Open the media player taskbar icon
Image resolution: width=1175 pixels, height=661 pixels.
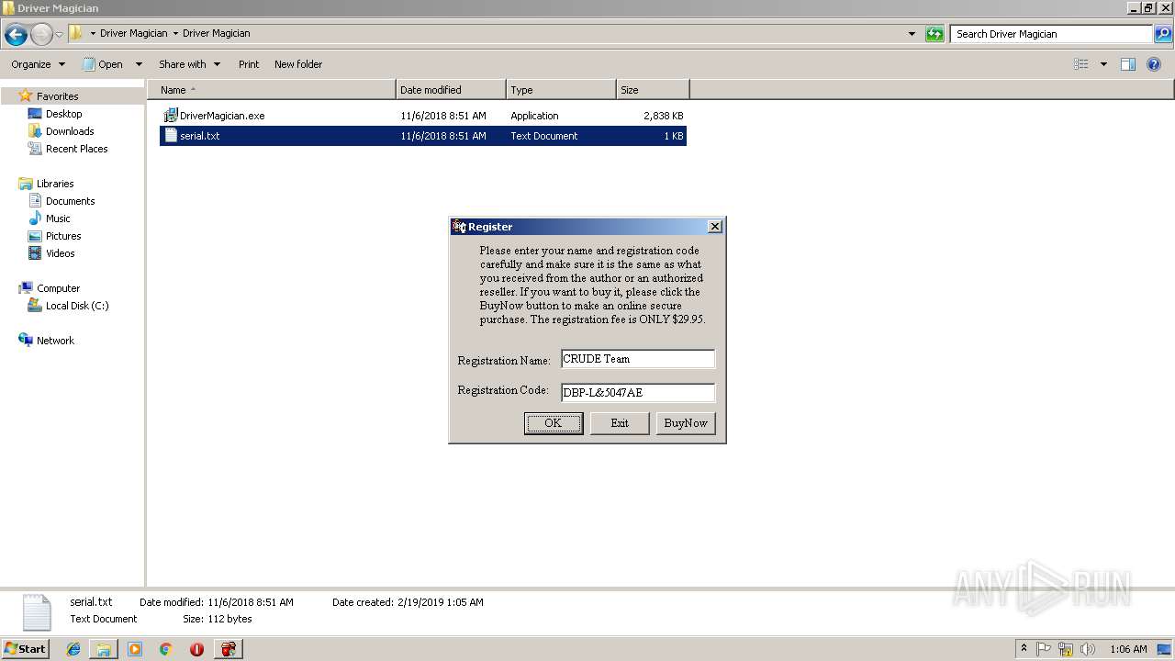tap(135, 649)
